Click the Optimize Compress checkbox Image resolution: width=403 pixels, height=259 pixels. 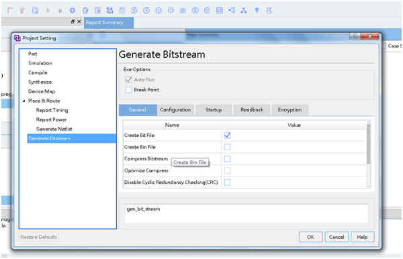click(227, 170)
